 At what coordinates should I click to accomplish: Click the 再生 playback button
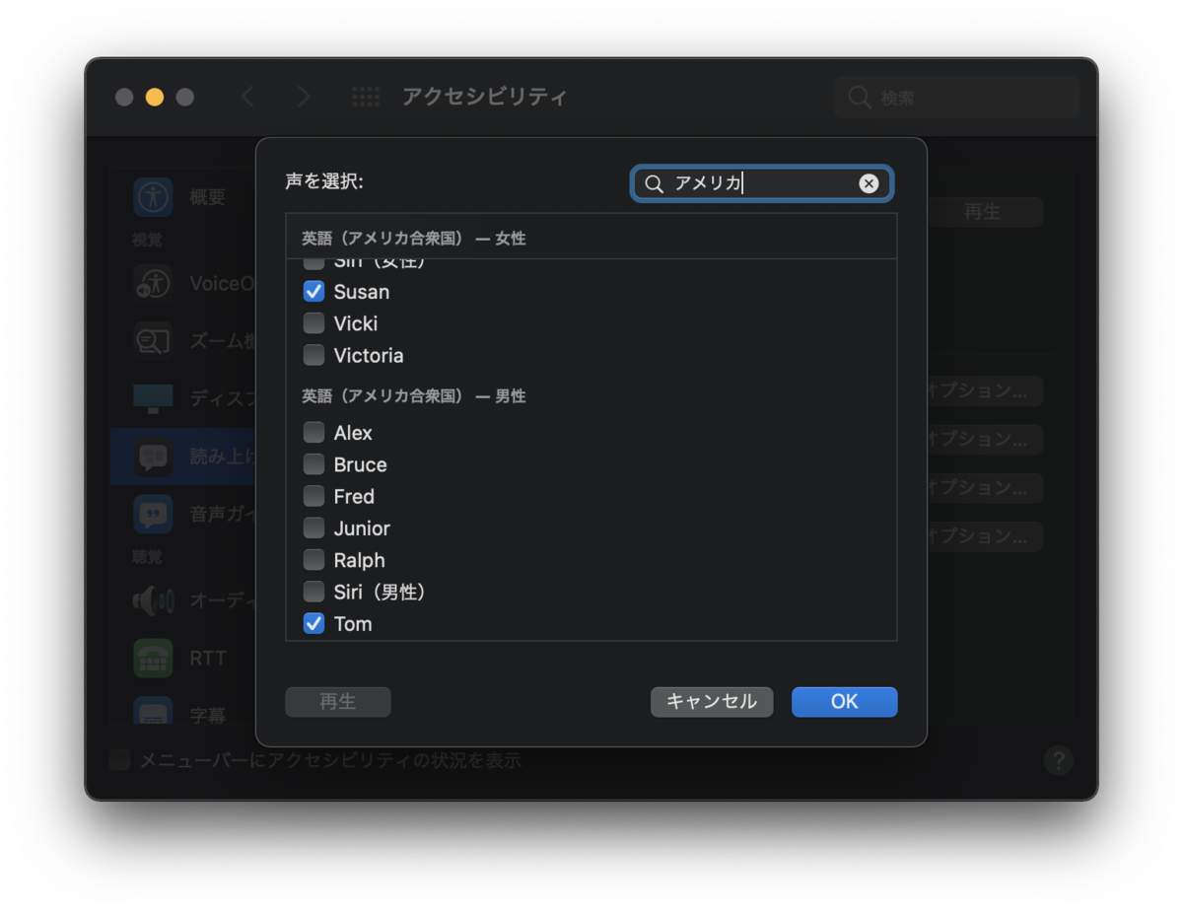point(338,701)
